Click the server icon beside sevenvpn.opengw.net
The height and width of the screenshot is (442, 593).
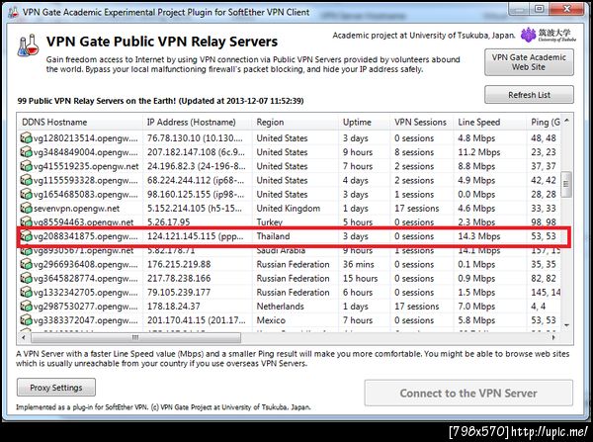pyautogui.click(x=26, y=208)
